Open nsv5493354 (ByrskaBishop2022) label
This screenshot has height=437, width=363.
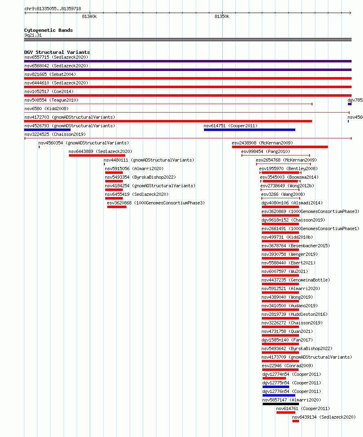click(140, 177)
